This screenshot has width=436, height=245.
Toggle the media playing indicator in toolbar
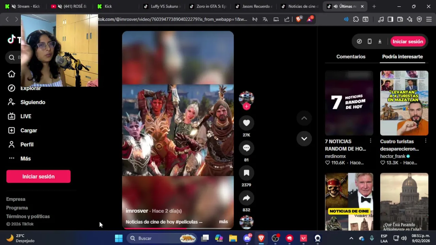(x=346, y=19)
